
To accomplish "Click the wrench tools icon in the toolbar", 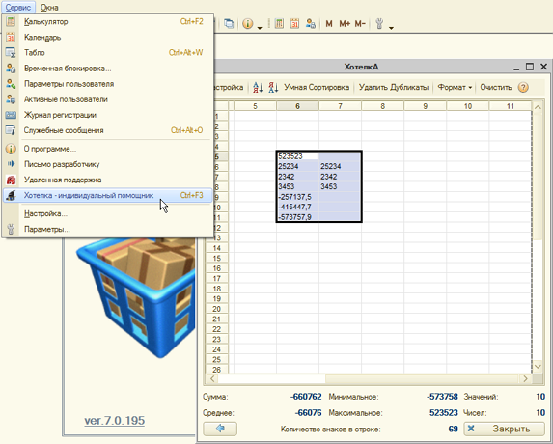I will click(x=379, y=24).
